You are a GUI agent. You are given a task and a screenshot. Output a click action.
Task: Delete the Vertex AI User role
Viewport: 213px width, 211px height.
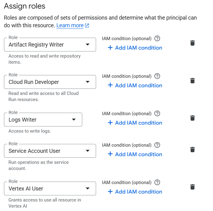coord(192,187)
